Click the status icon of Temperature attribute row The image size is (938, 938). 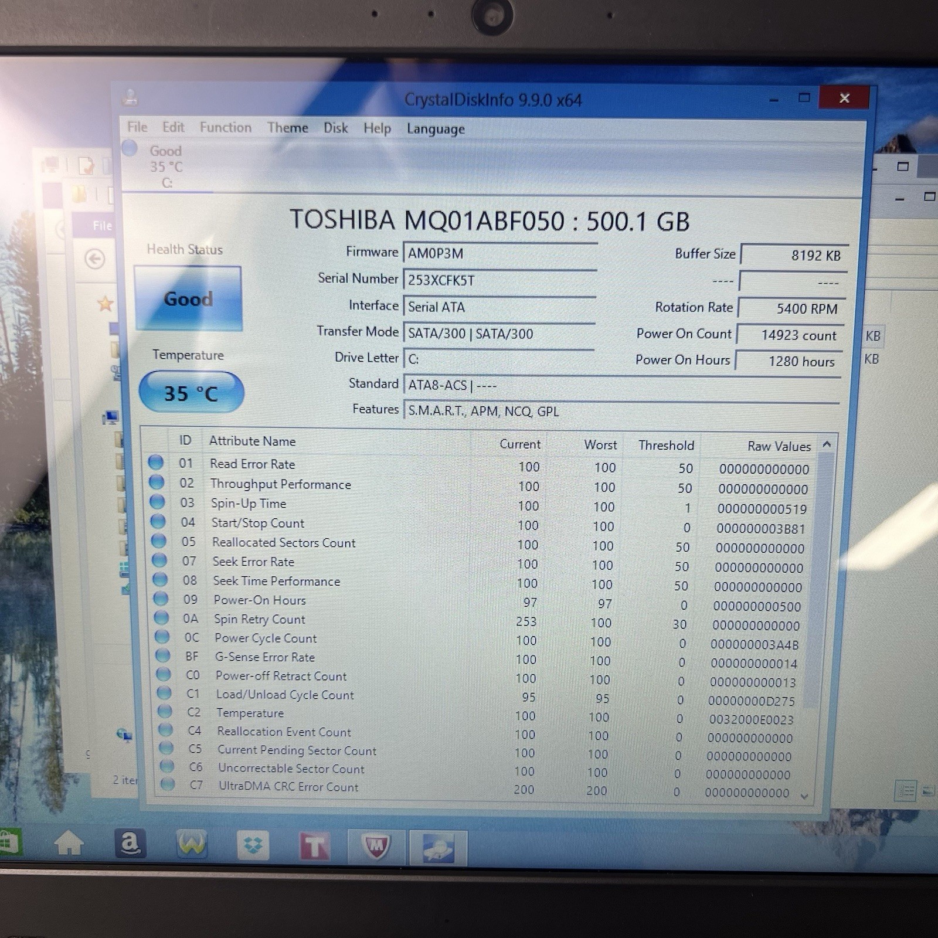click(165, 711)
